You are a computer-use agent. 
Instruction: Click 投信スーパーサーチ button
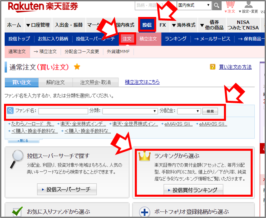coord(67,189)
